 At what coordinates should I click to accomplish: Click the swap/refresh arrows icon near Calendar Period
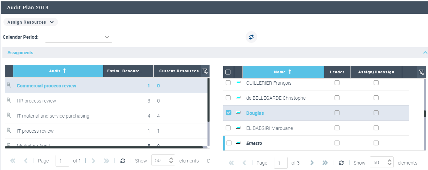(251, 37)
